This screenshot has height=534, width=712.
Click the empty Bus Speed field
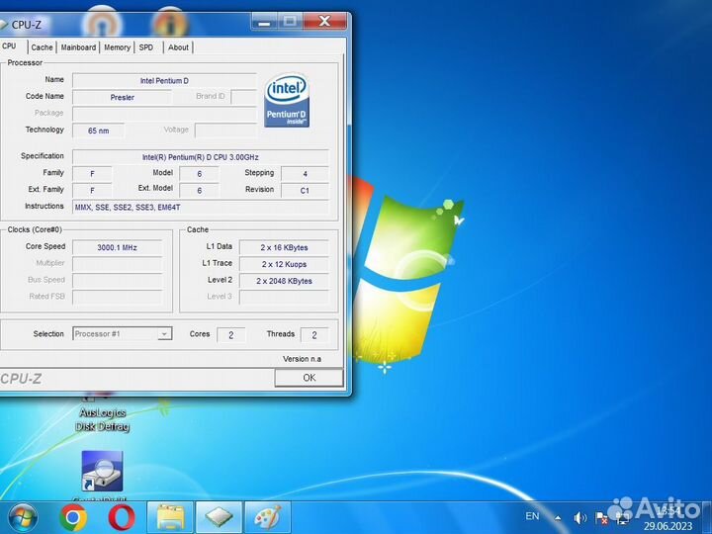coord(117,281)
